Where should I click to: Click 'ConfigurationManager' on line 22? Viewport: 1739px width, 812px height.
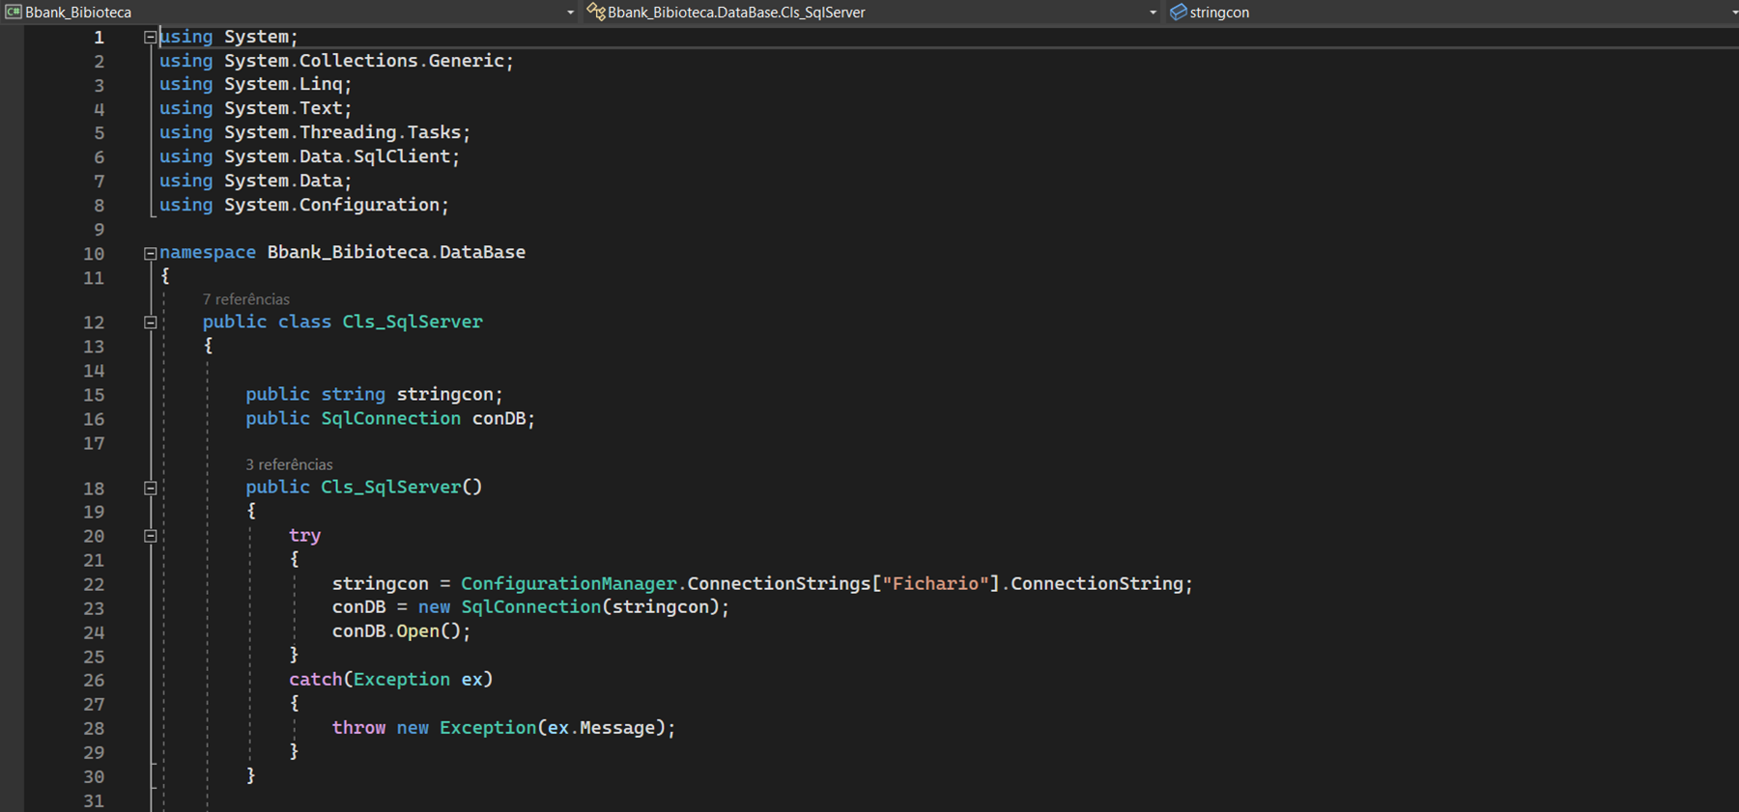[x=569, y=583]
